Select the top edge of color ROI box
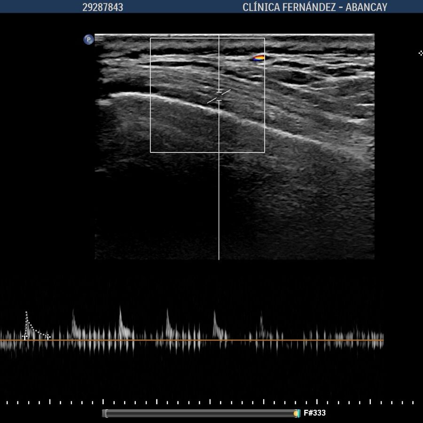423x423 pixels. pos(188,38)
